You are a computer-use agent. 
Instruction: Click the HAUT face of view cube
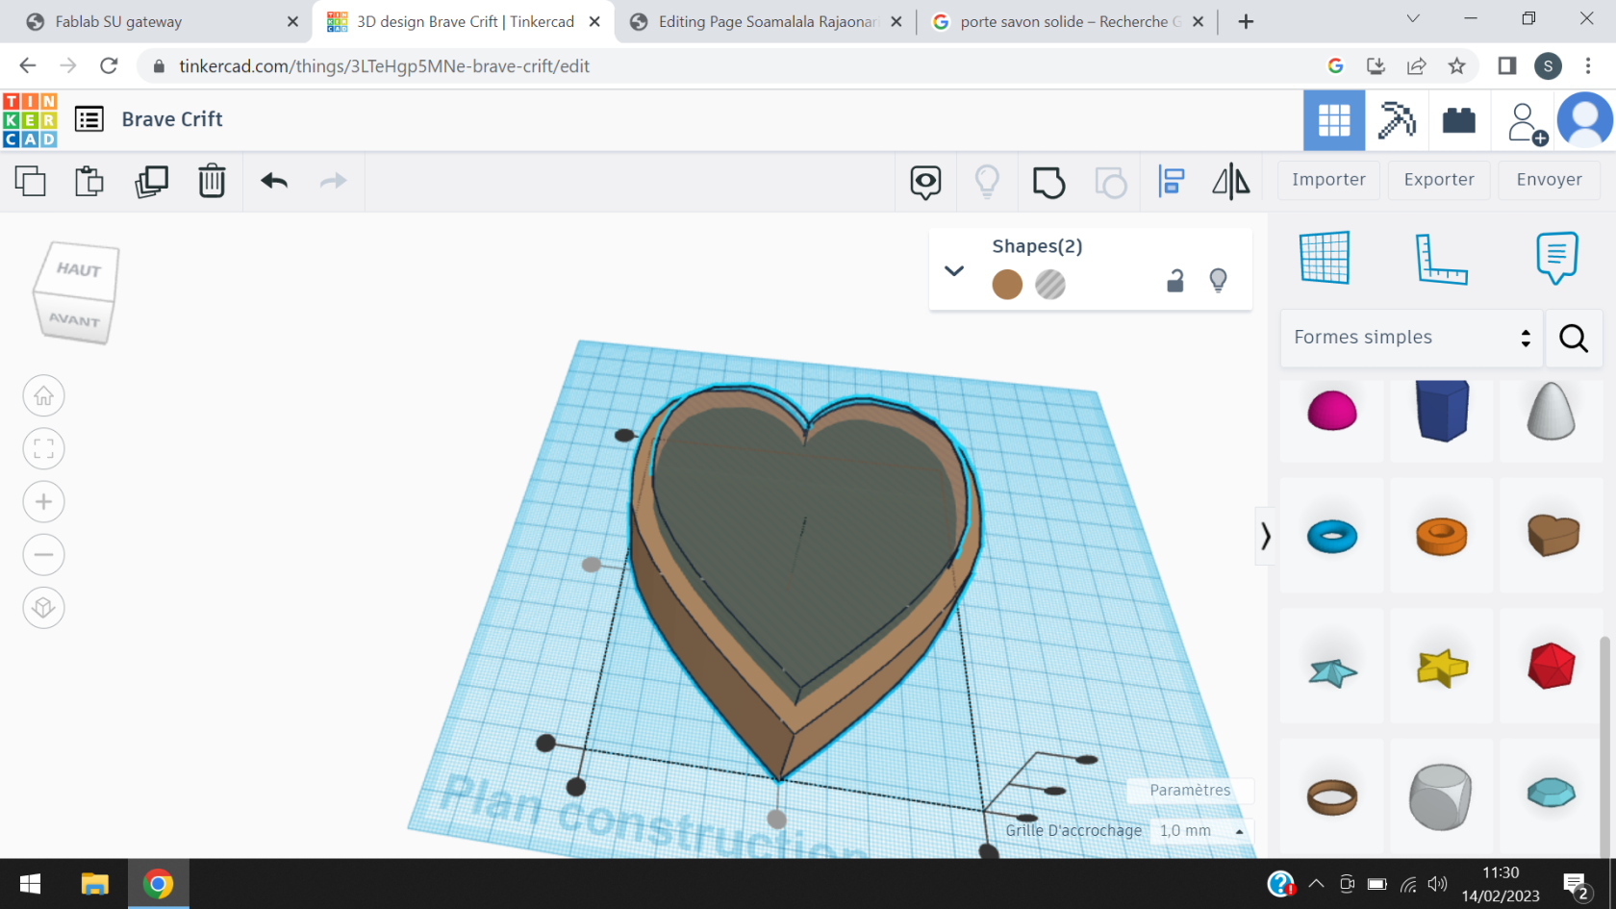(78, 269)
